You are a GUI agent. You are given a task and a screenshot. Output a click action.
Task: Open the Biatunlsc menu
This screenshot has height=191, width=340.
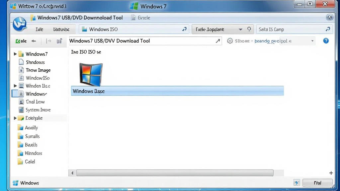pyautogui.click(x=61, y=29)
